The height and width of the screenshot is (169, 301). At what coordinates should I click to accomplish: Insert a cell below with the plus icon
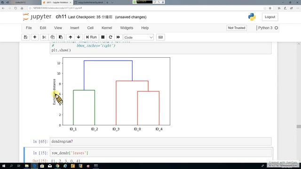click(x=35, y=37)
